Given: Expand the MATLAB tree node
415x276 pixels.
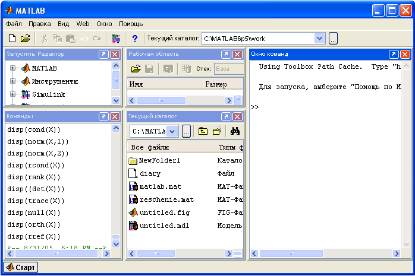Looking at the screenshot, I should 12,68.
